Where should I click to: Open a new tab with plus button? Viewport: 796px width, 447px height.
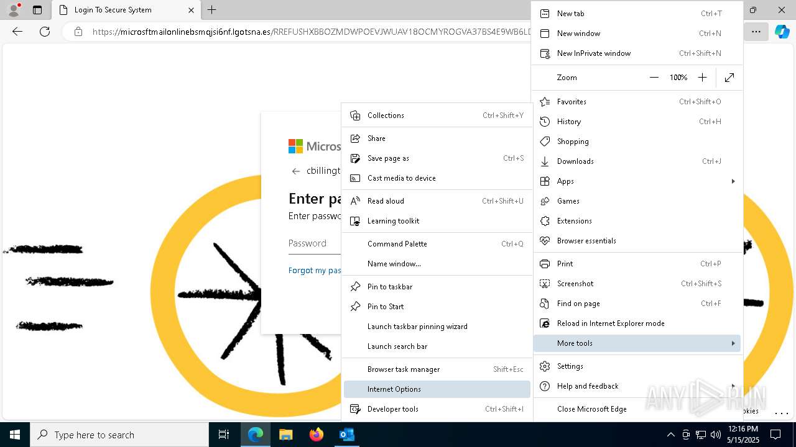click(x=212, y=10)
